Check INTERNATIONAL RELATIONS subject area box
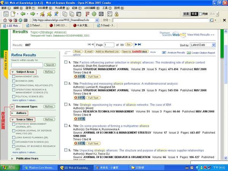The width and height of the screenshot is (228, 171). 14,85
